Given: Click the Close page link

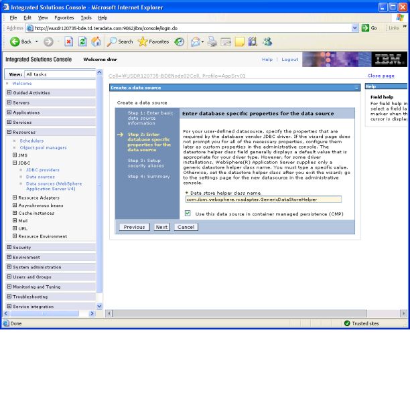Looking at the screenshot, I should click(381, 76).
